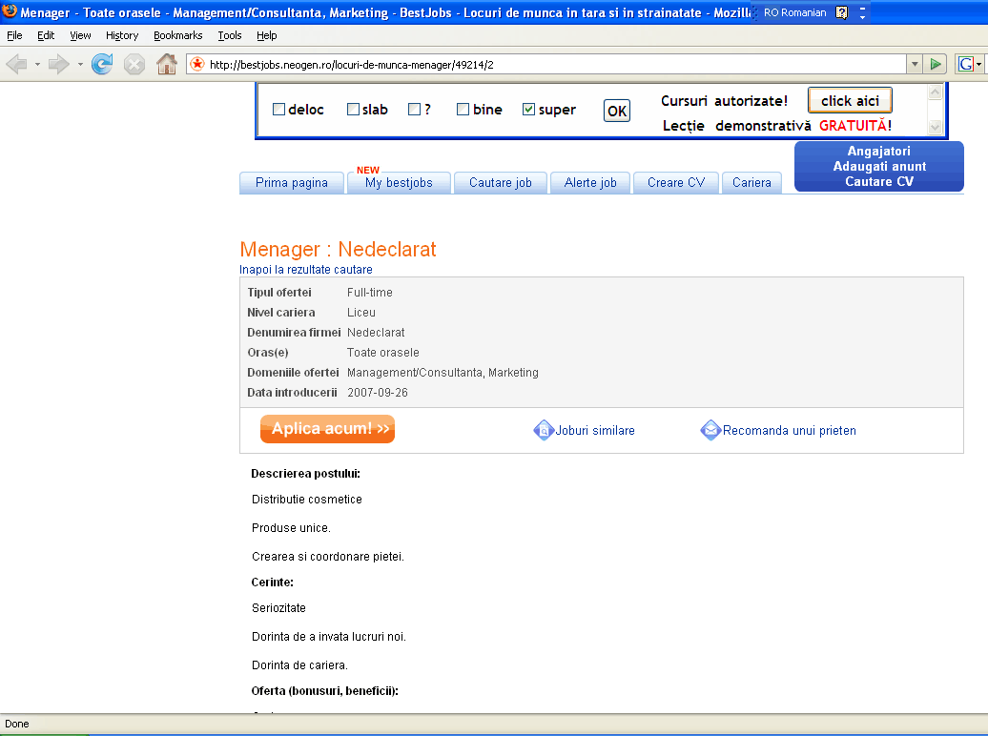988x736 pixels.
Task: Click the site favicon in the address bar
Action: (197, 64)
